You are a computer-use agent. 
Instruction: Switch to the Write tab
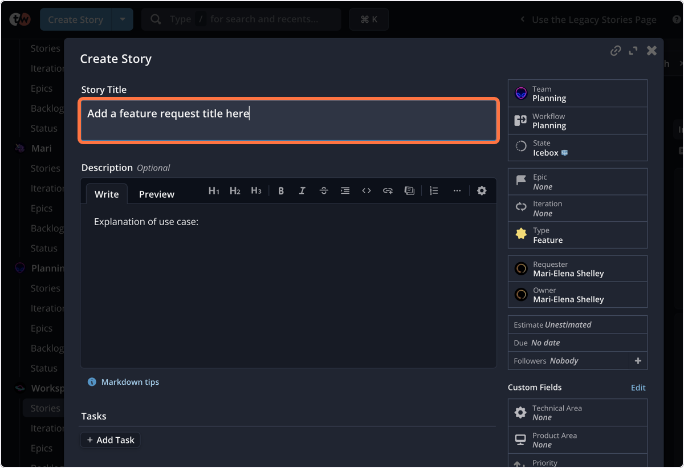tap(107, 194)
